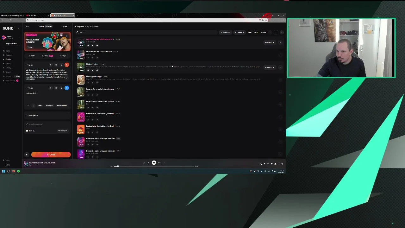
Task: Open the Windows Start menu
Action: coord(3,171)
